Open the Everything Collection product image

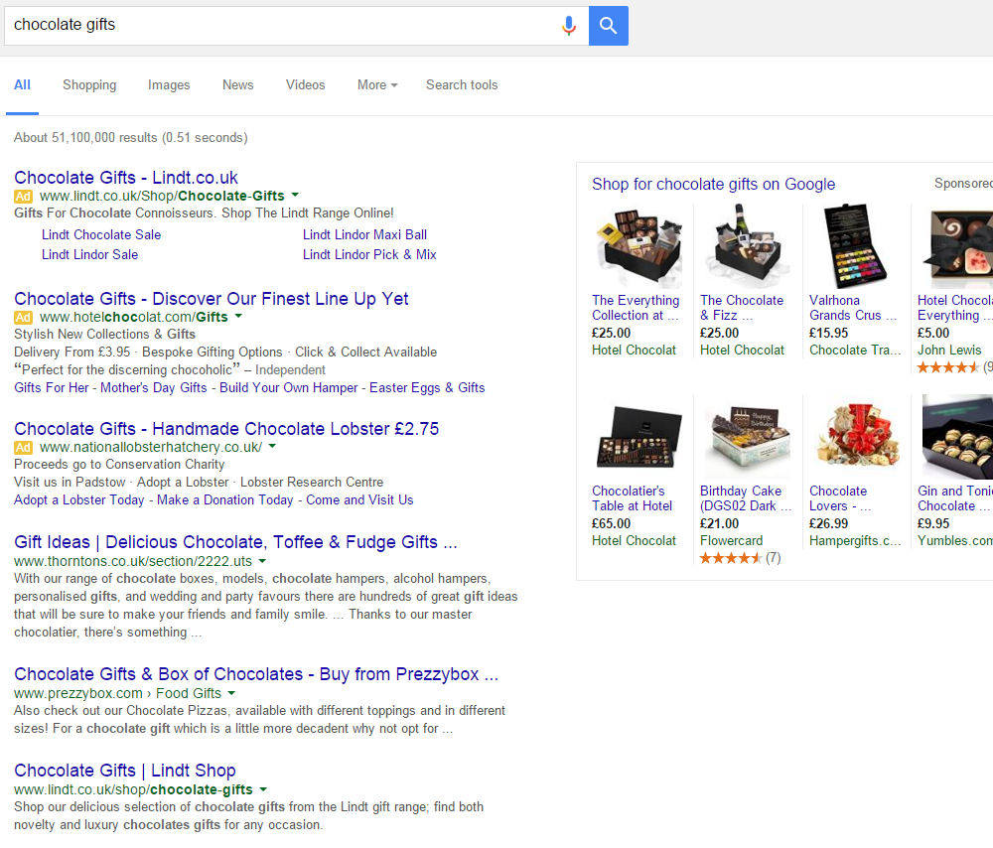(638, 247)
